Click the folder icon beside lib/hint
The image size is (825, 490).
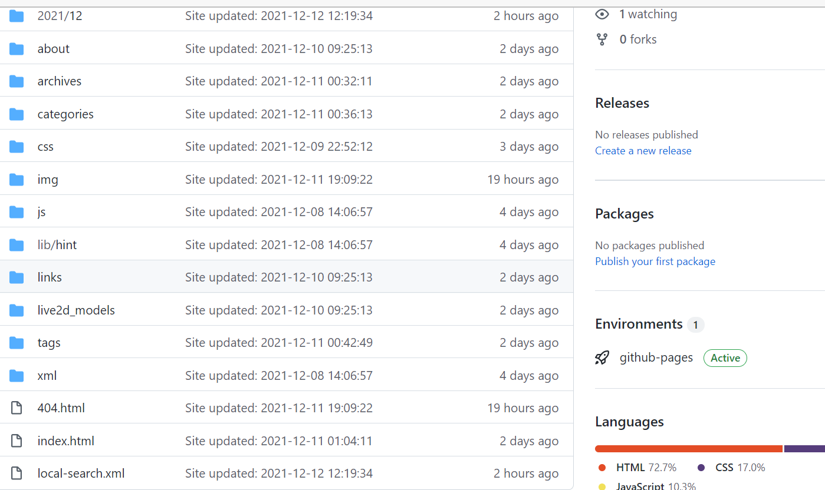(17, 245)
